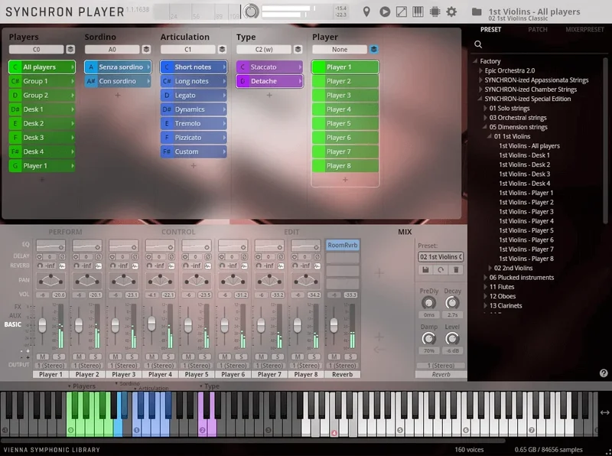Image resolution: width=612 pixels, height=456 pixels.
Task: Click the search magnifier in preset browser
Action: 478,44
